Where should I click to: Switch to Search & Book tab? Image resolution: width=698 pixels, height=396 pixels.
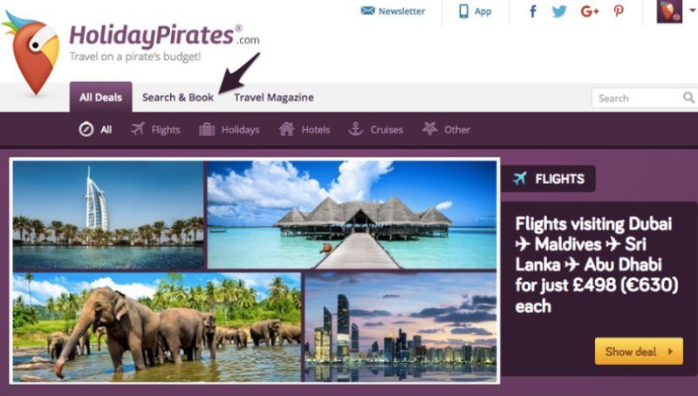(x=178, y=98)
